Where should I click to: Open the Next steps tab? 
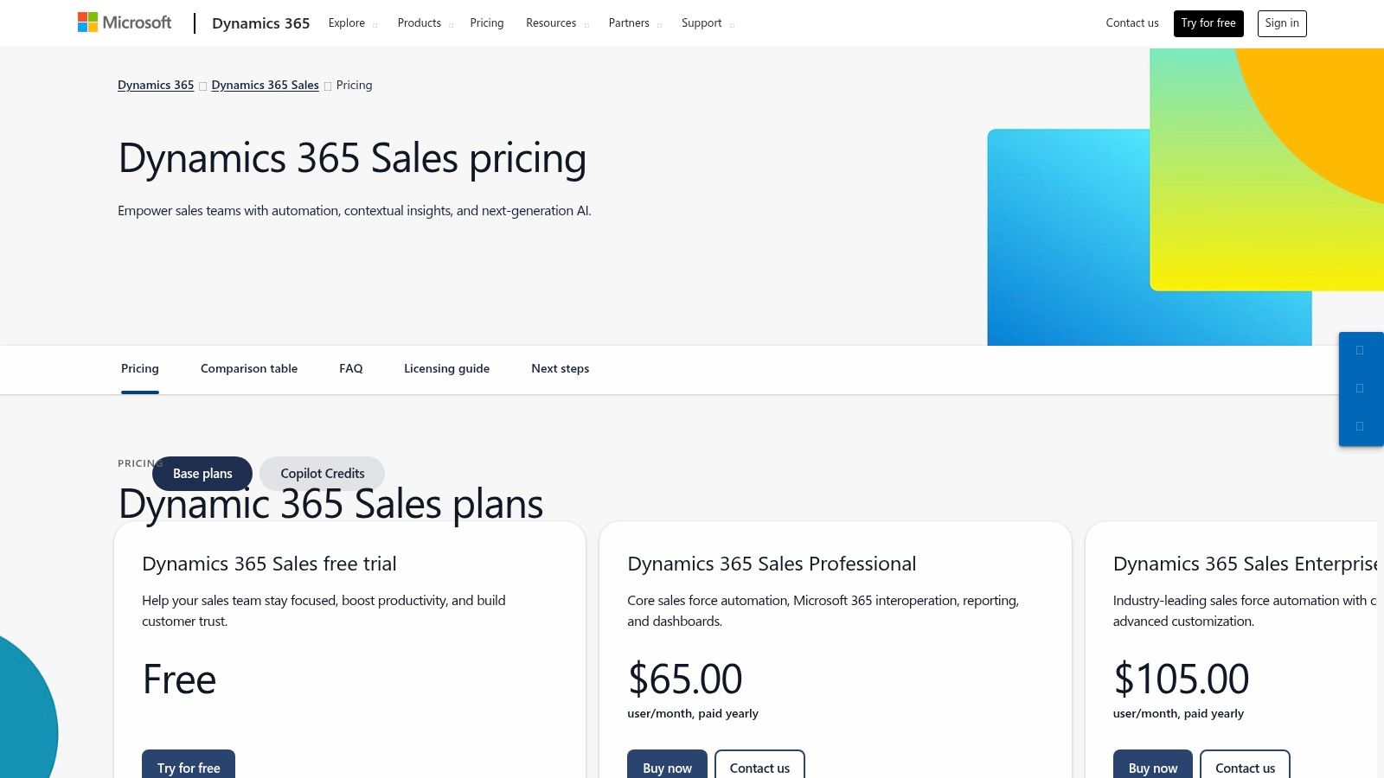coord(560,368)
